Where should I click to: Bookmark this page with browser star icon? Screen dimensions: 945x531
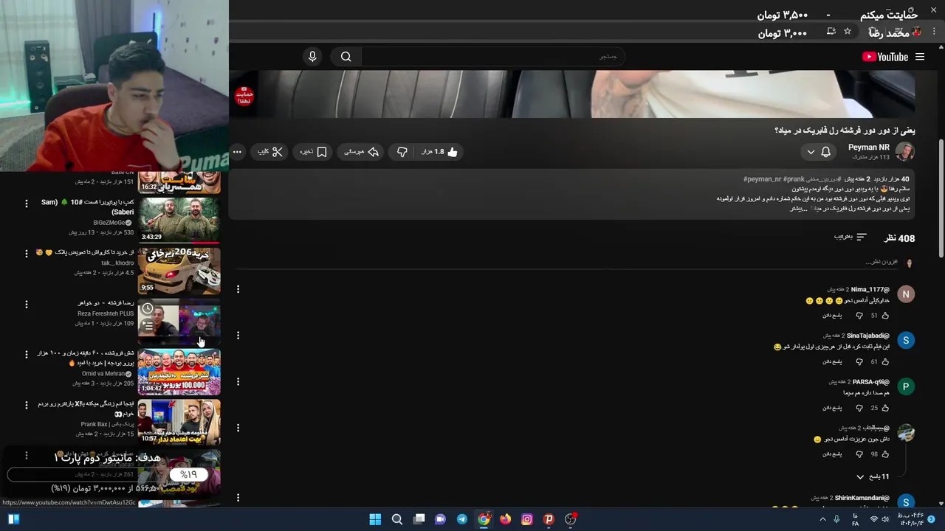click(x=848, y=32)
